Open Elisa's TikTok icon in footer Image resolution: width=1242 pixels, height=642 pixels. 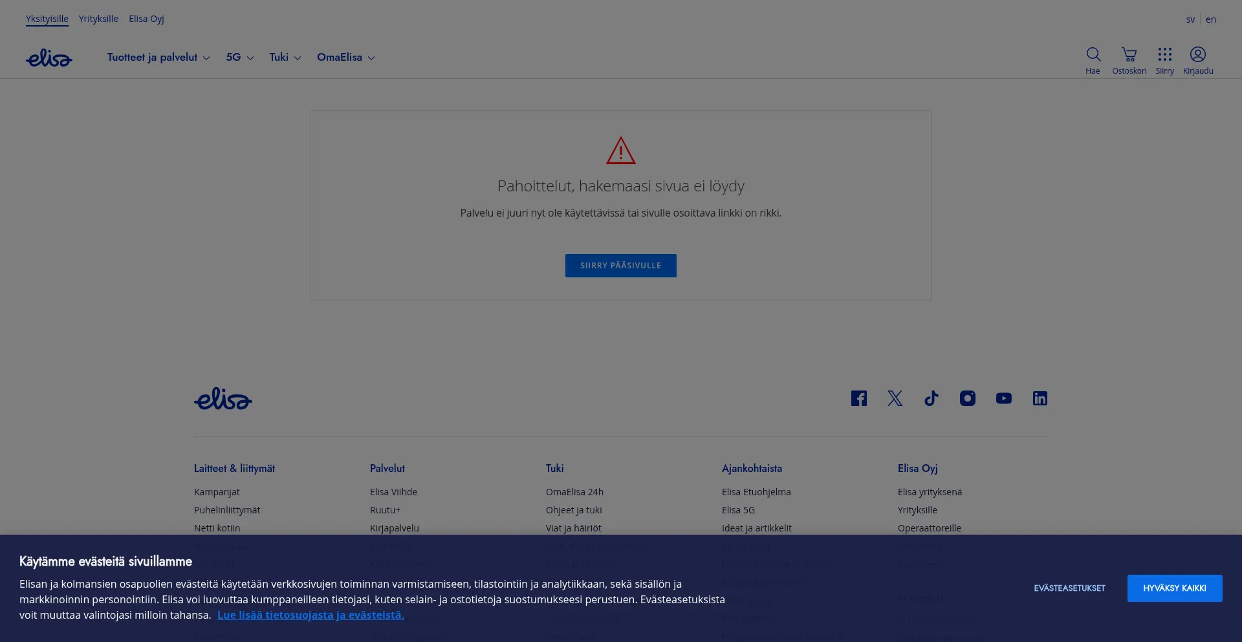(931, 398)
